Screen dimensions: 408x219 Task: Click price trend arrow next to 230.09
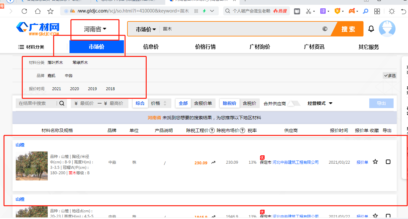[213, 162]
